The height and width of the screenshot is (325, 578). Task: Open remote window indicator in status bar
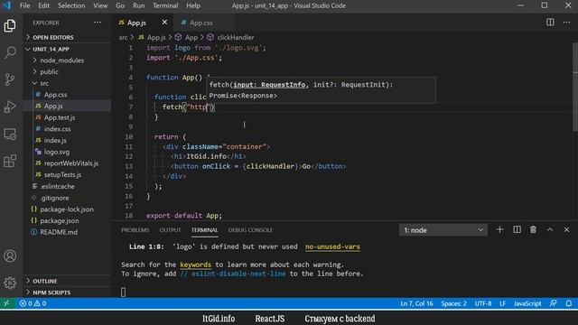(x=6, y=303)
